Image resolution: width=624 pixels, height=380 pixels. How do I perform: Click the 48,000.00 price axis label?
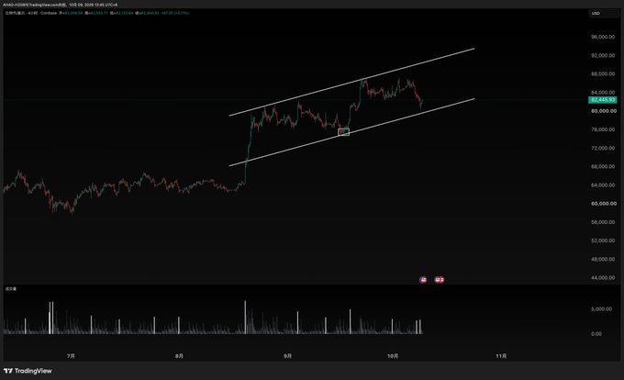603,259
